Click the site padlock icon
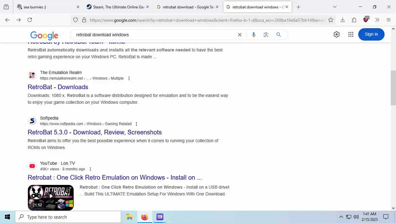 point(84,20)
